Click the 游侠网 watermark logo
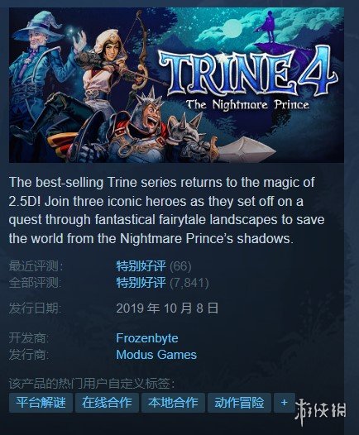The width and height of the screenshot is (359, 435). coord(320,409)
